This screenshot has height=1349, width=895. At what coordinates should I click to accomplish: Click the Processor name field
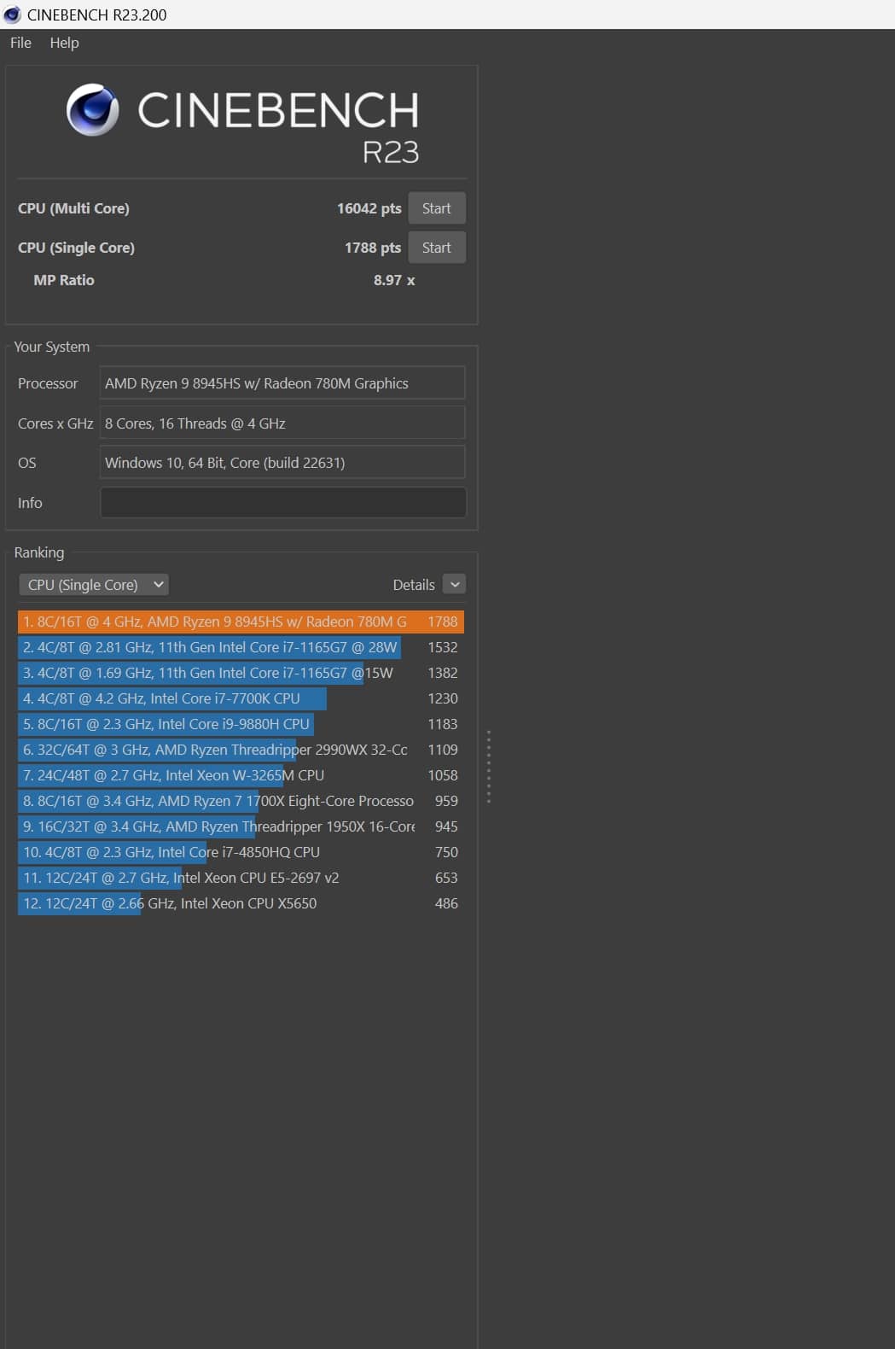tap(282, 383)
